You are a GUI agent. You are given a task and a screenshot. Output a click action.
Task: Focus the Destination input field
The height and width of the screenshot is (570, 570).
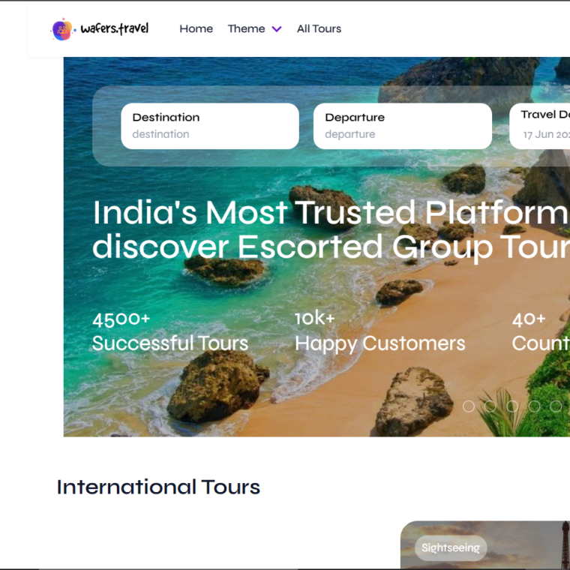(x=210, y=126)
